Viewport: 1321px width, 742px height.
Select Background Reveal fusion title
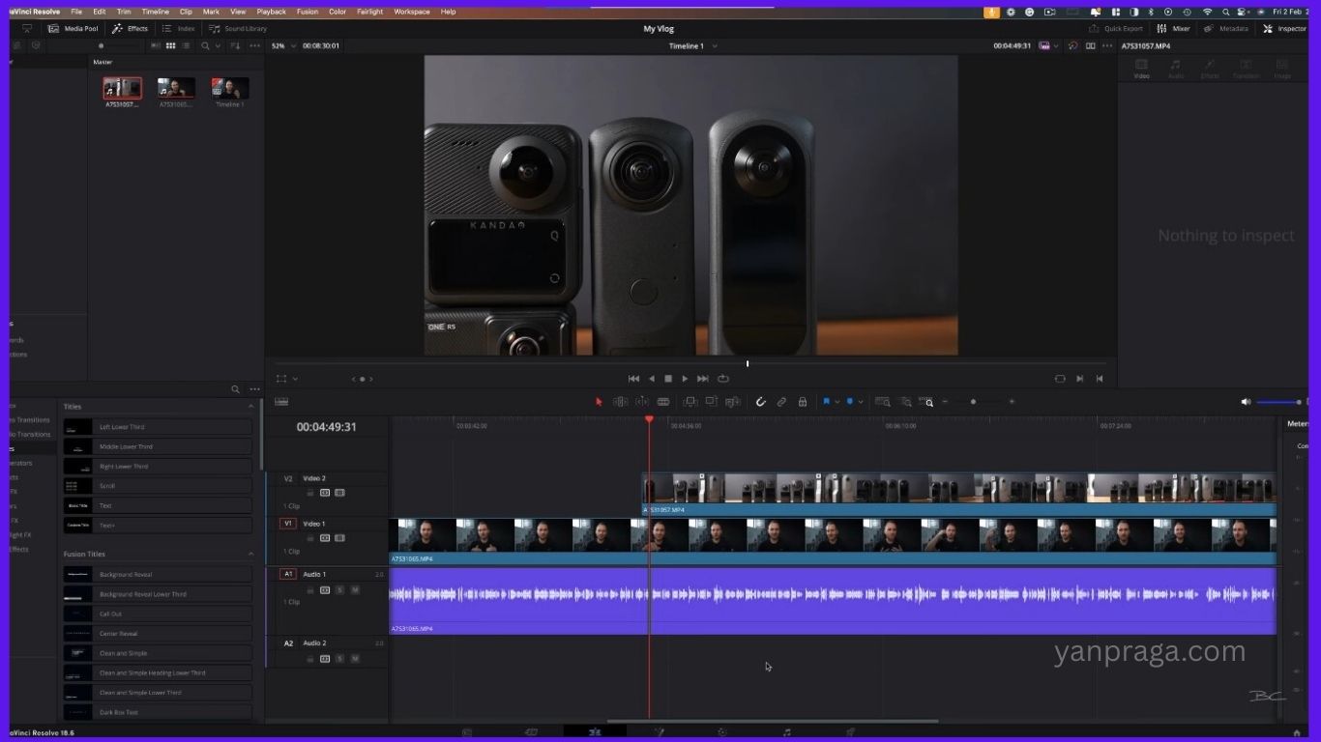coord(158,575)
